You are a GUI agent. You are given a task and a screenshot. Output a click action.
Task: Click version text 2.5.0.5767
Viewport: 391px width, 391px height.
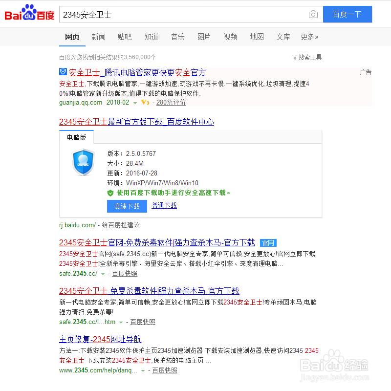(141, 153)
